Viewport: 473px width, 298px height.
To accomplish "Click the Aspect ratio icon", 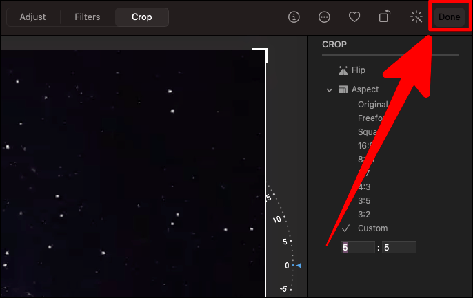I will (x=343, y=89).
